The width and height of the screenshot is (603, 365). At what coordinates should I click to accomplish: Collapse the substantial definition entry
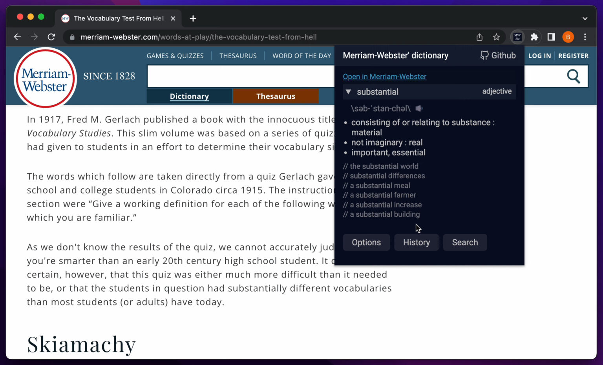tap(348, 92)
